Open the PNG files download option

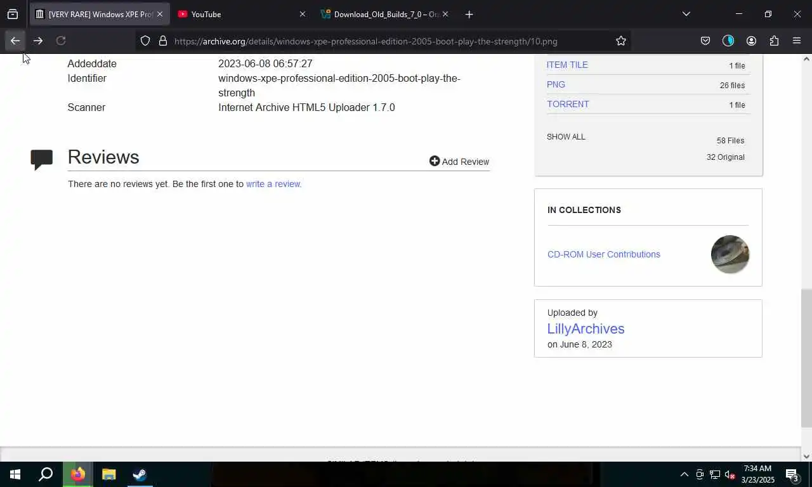pos(556,84)
